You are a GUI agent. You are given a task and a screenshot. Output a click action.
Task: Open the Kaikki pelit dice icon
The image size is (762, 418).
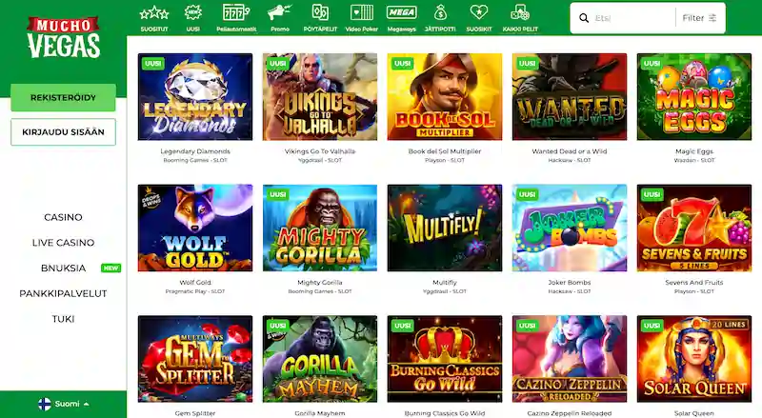[x=520, y=12]
